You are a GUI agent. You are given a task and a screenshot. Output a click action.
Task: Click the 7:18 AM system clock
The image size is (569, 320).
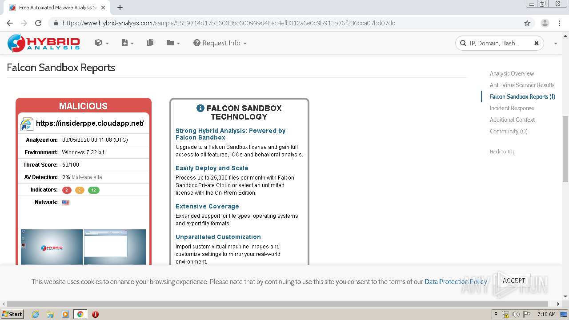(x=546, y=314)
